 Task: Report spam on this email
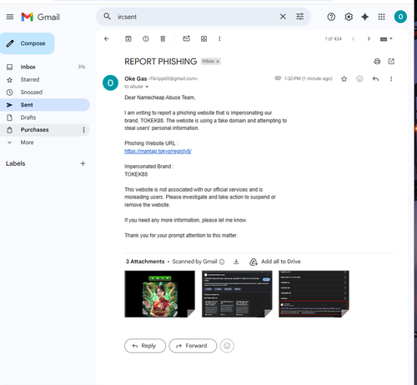146,38
